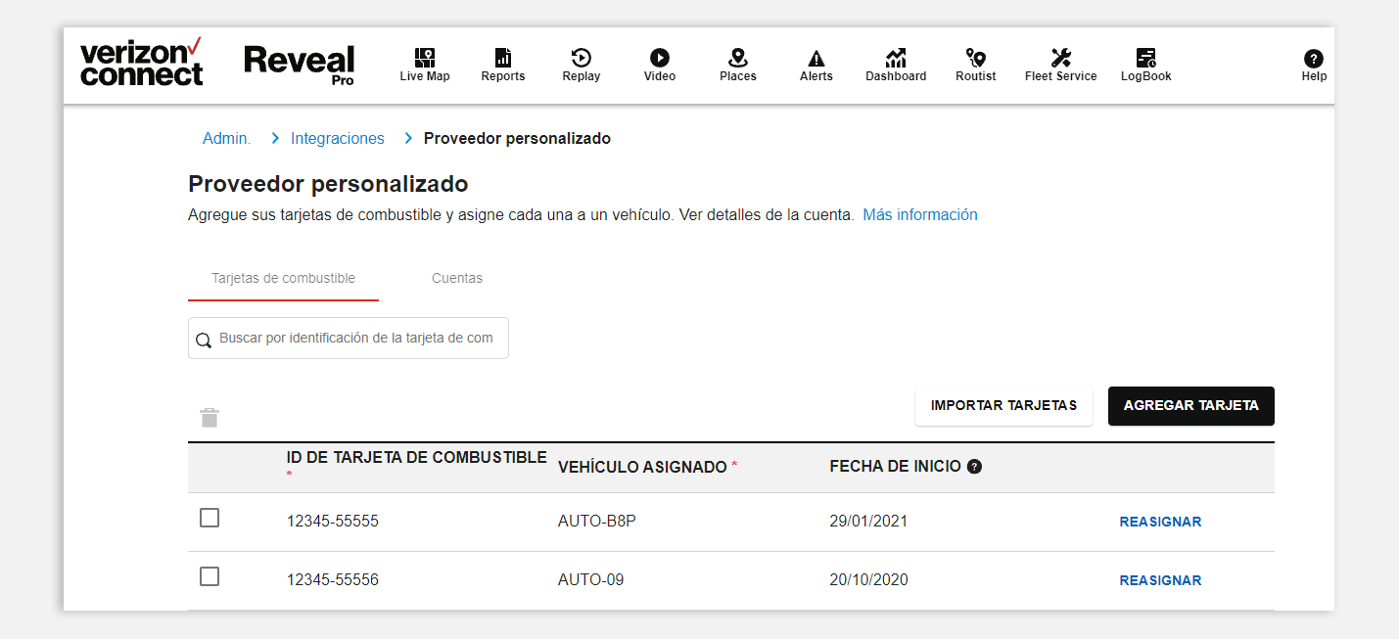The width and height of the screenshot is (1399, 639).
Task: Click the Agregar Tarjeta button
Action: 1190,405
